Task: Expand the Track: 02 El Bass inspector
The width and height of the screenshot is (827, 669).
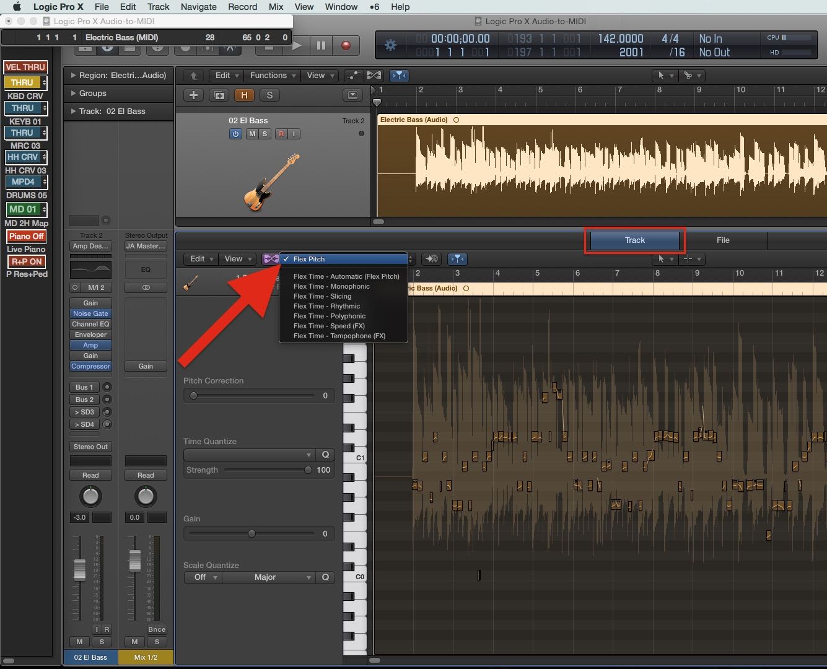Action: point(73,111)
